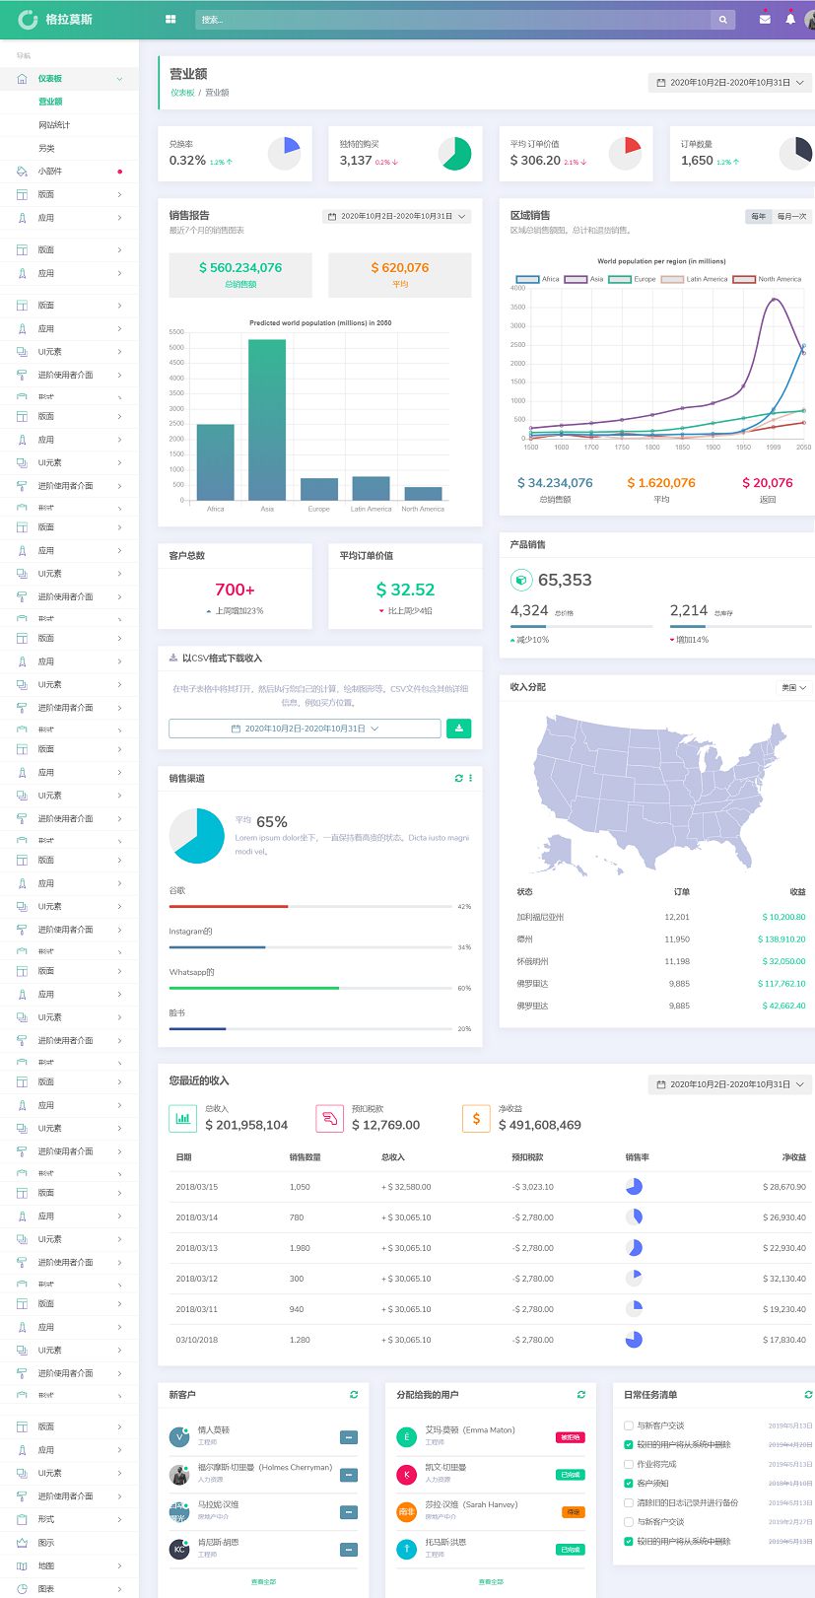Open the 营业额 header date range dropdown
The image size is (815, 1598).
[730, 83]
